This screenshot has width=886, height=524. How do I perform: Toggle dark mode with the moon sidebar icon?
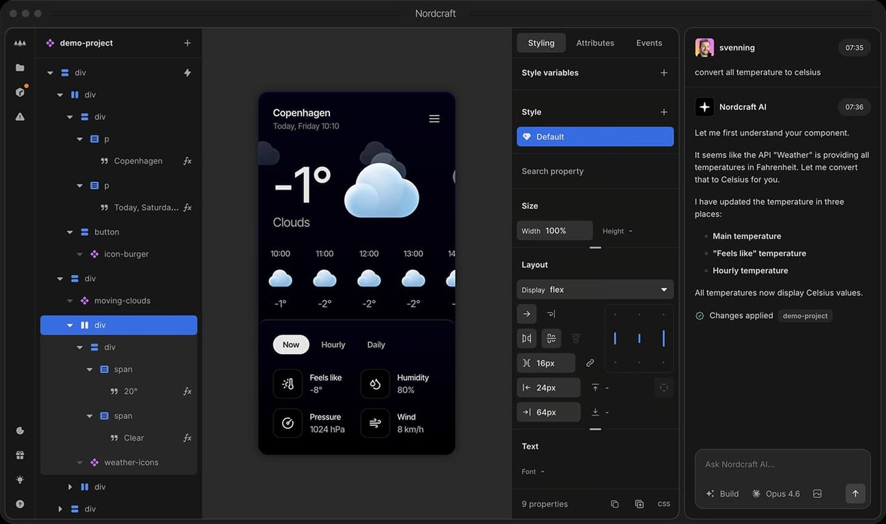point(19,431)
